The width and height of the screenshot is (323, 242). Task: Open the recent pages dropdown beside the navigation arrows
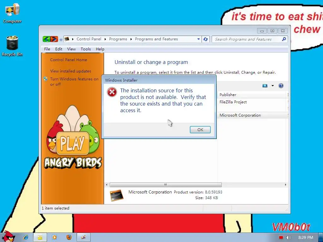coord(61,39)
